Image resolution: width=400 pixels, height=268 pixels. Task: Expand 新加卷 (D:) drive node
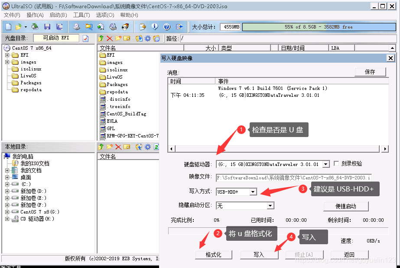(x=7, y=191)
